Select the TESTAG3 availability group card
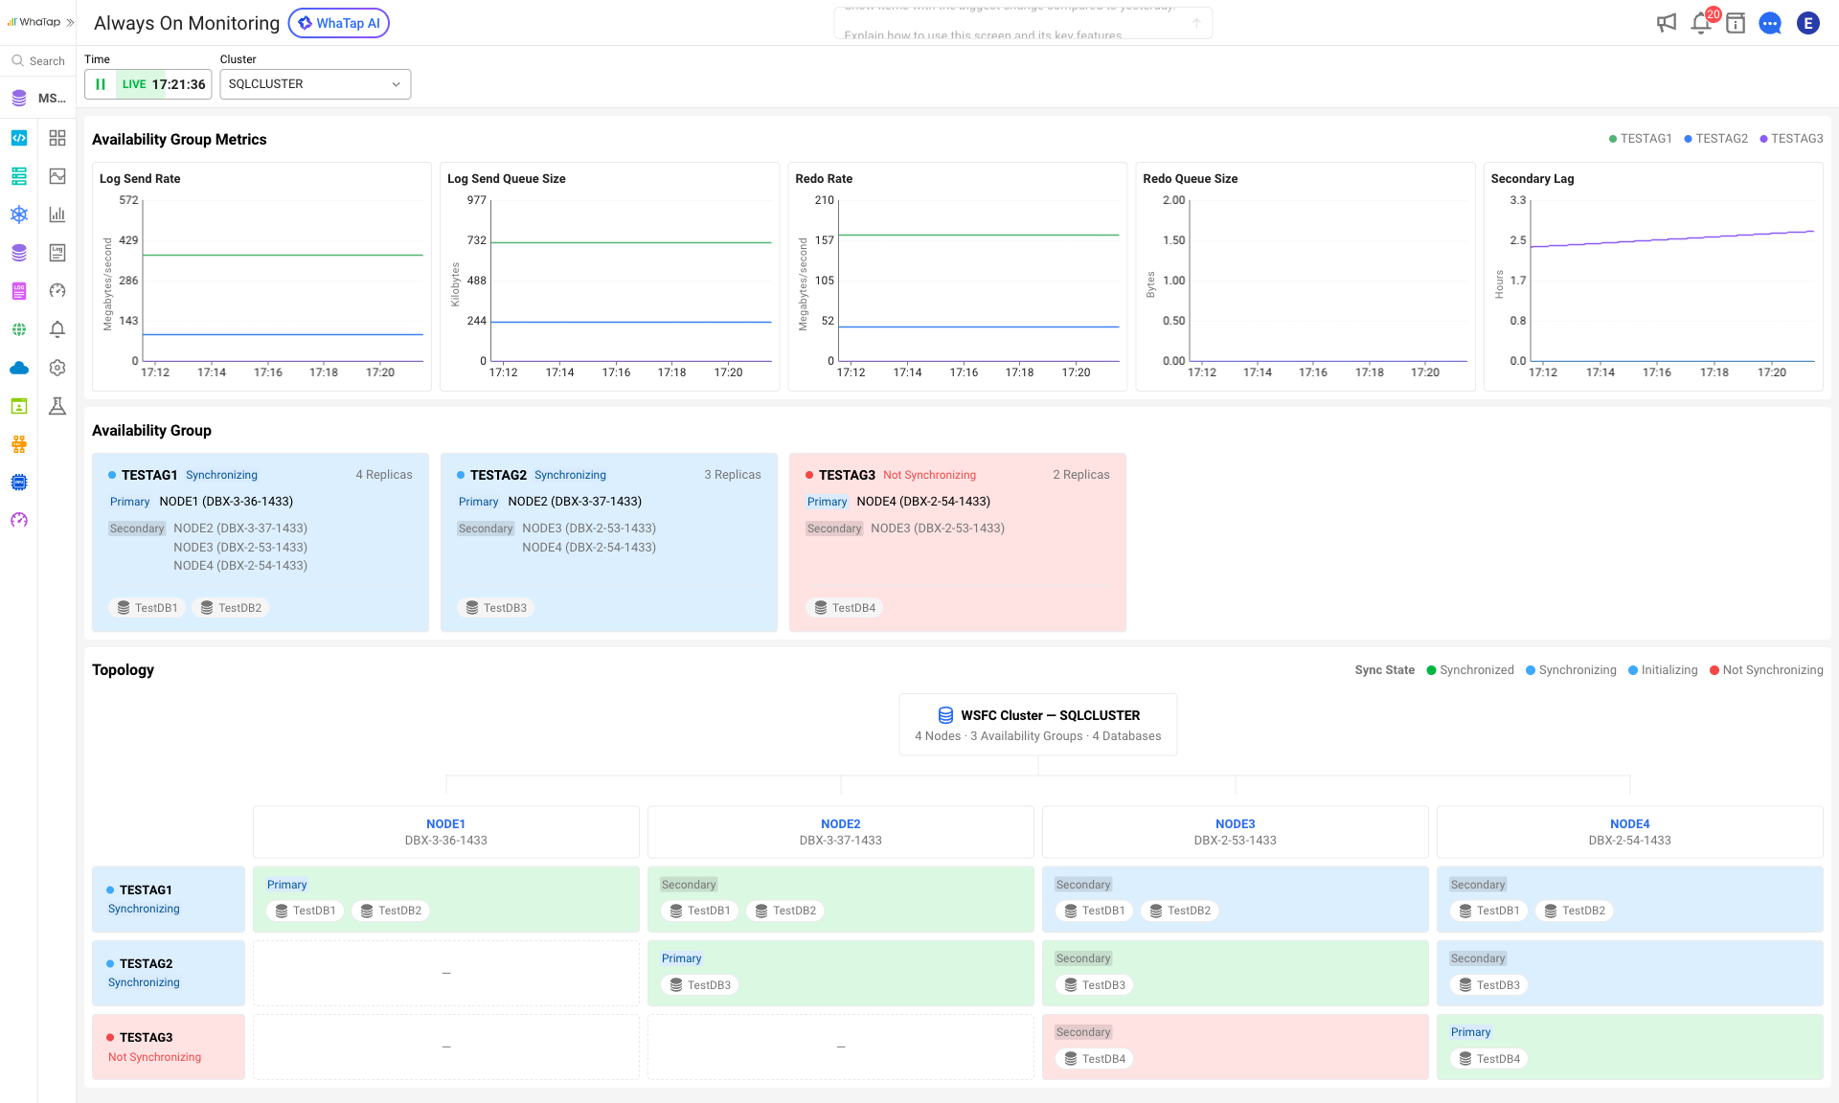The height and width of the screenshot is (1103, 1839). (x=958, y=543)
